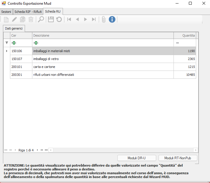The height and width of the screenshot is (183, 210).
Task: Click the blue information icon in toolbar
Action: [112, 19]
